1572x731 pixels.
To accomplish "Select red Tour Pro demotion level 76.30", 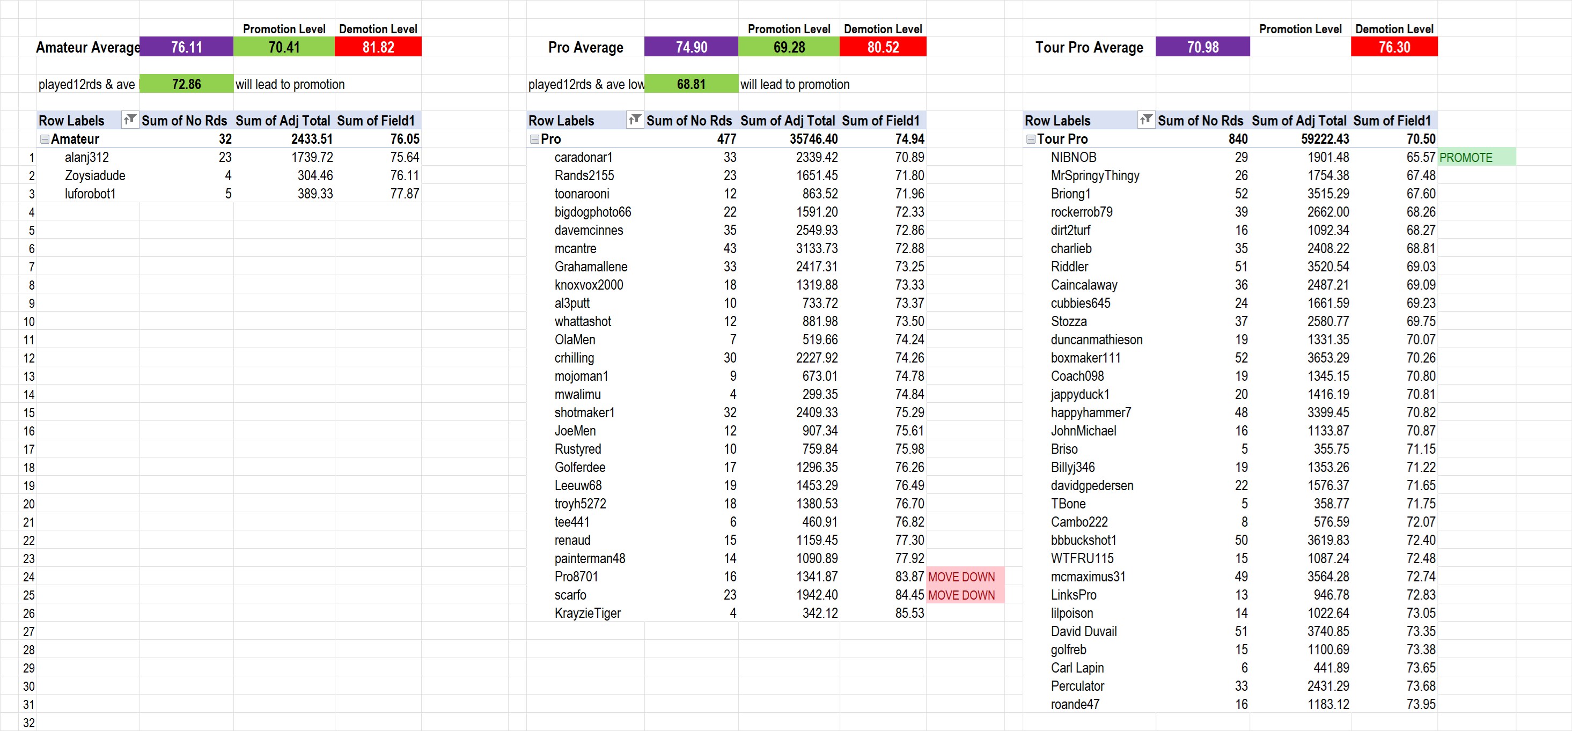I will pos(1394,47).
